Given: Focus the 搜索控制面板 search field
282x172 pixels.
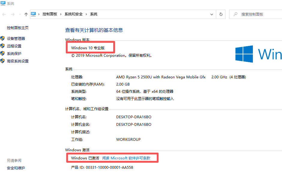Looking at the screenshot, I should [x=256, y=14].
